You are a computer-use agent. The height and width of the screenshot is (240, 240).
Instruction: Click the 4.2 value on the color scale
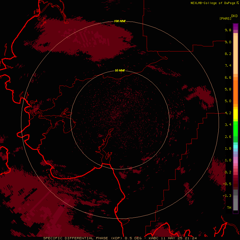[228, 113]
